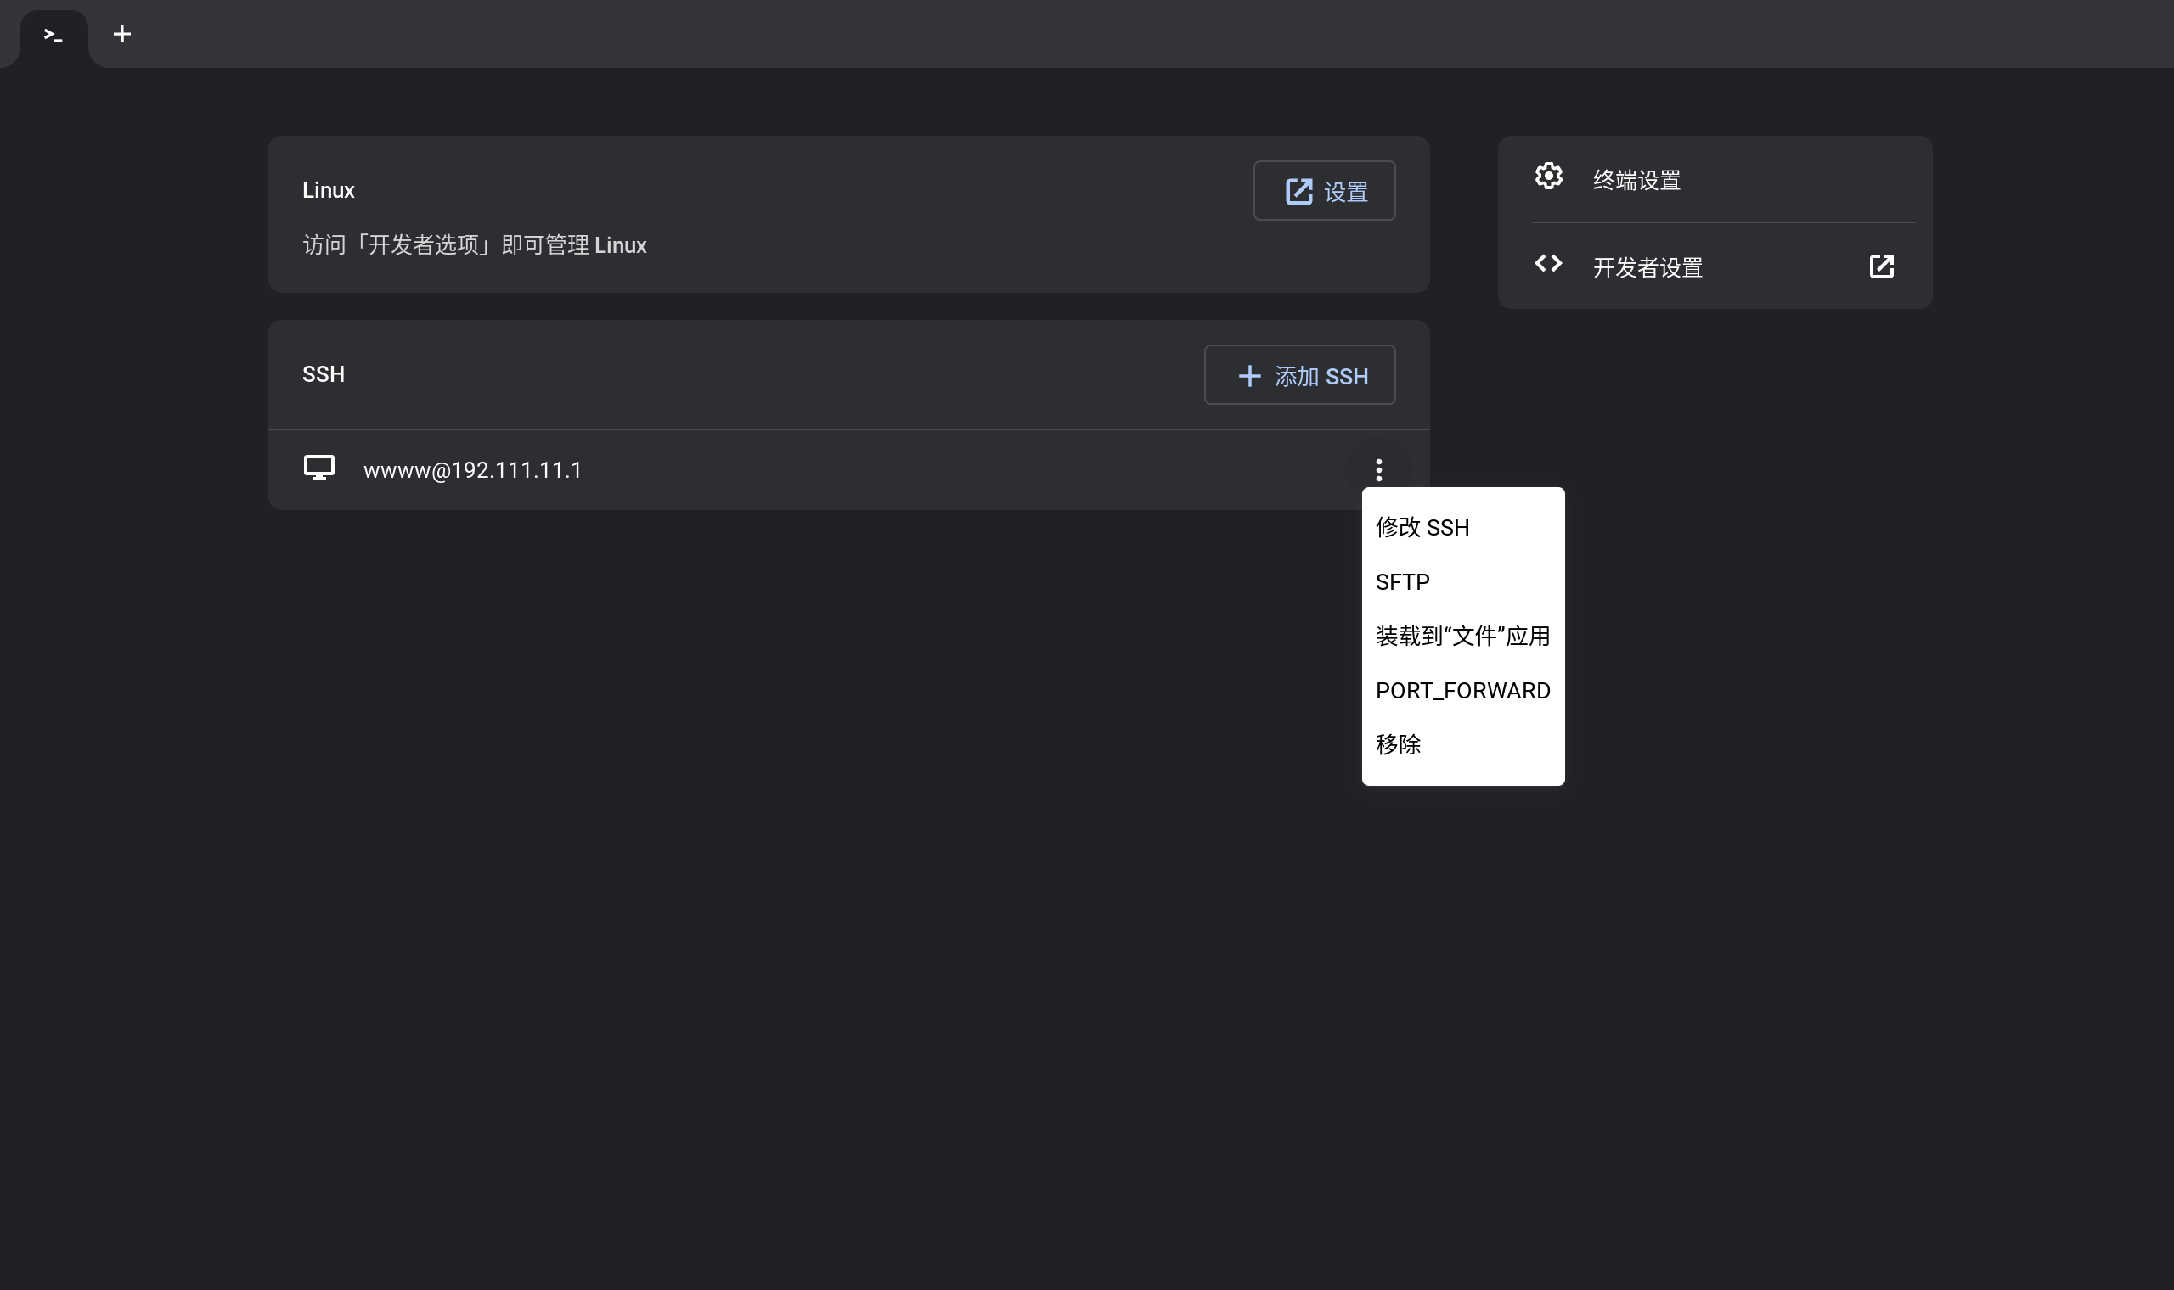2174x1290 pixels.
Task: Click three-dot menu for wwww@192.111.11.1
Action: [1378, 470]
